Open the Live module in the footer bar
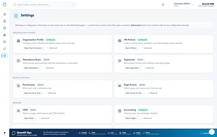The width and height of the screenshot is (217, 137). pos(113,133)
